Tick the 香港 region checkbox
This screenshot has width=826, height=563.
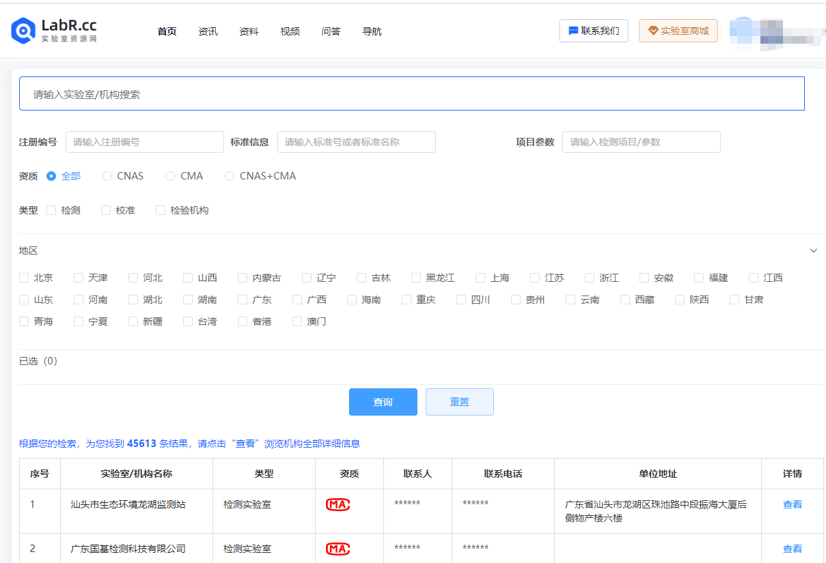(x=243, y=321)
